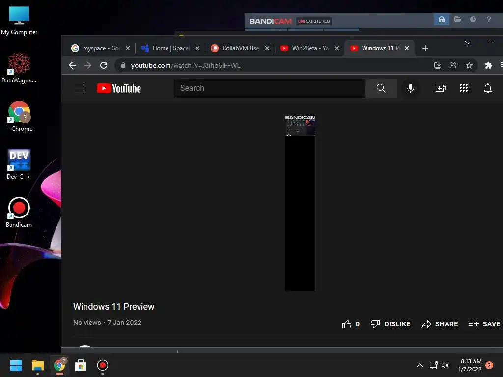Click the Bandicam lock icon
503x377 pixels.
coord(442,20)
